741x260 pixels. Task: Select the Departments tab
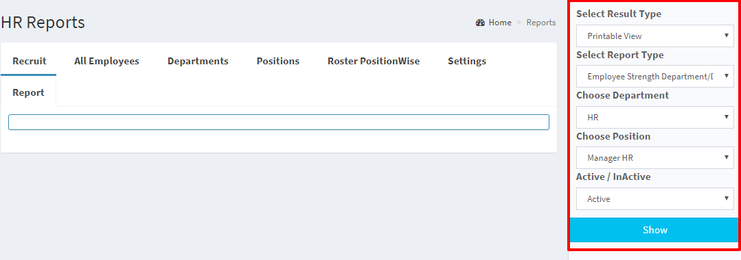(x=198, y=61)
